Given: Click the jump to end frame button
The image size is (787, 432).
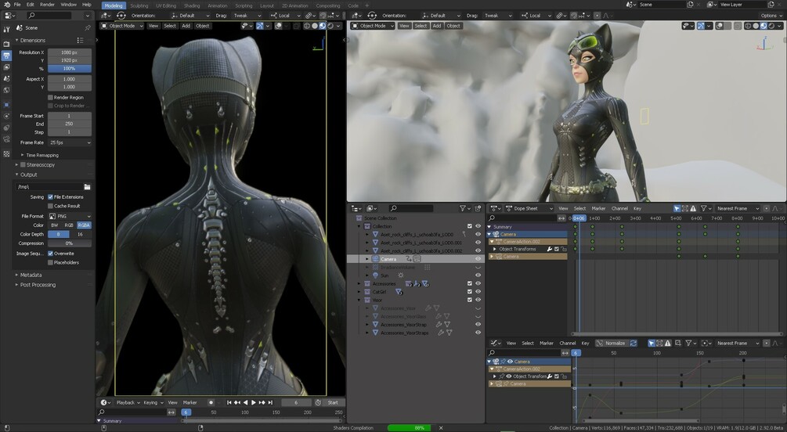Looking at the screenshot, I should tap(270, 402).
